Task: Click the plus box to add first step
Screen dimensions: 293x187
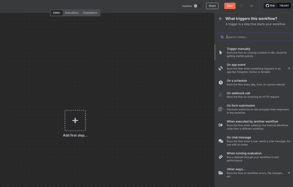Action: [75, 120]
